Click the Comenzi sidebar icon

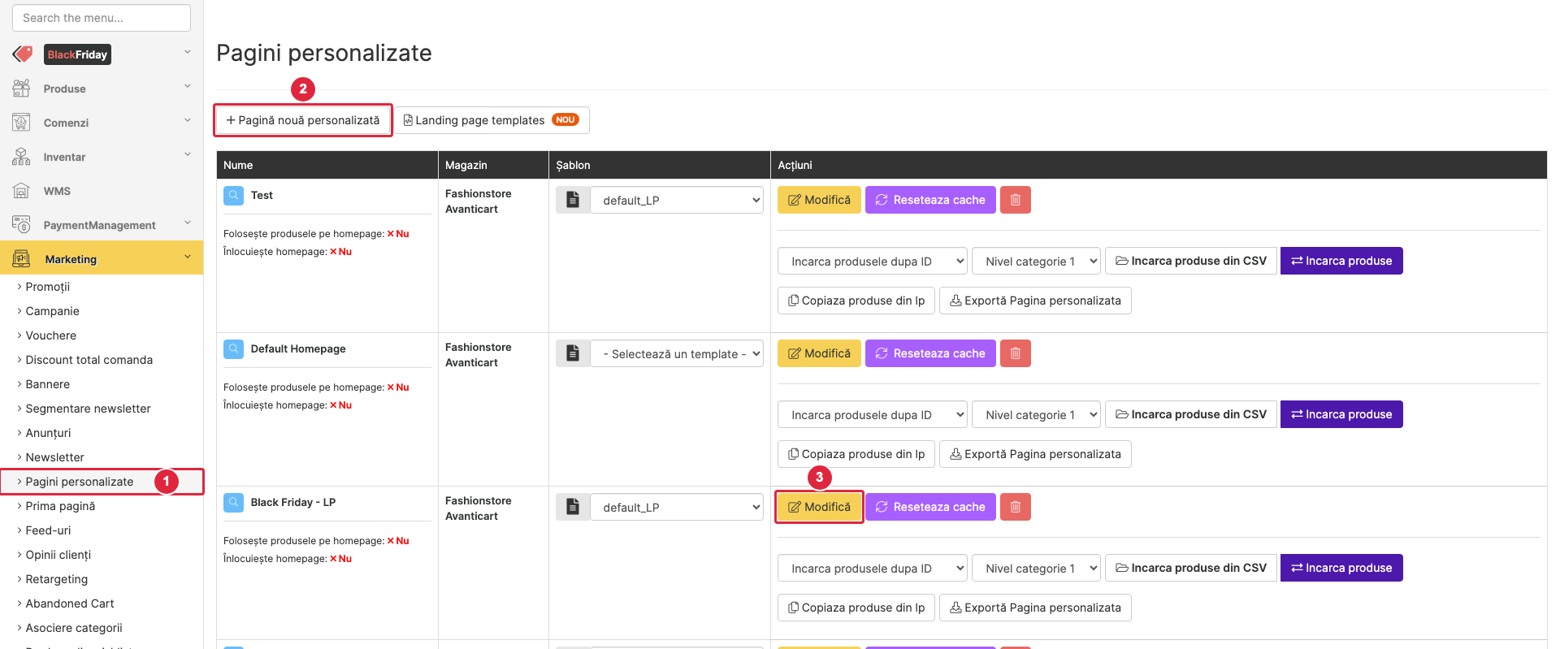pos(21,123)
